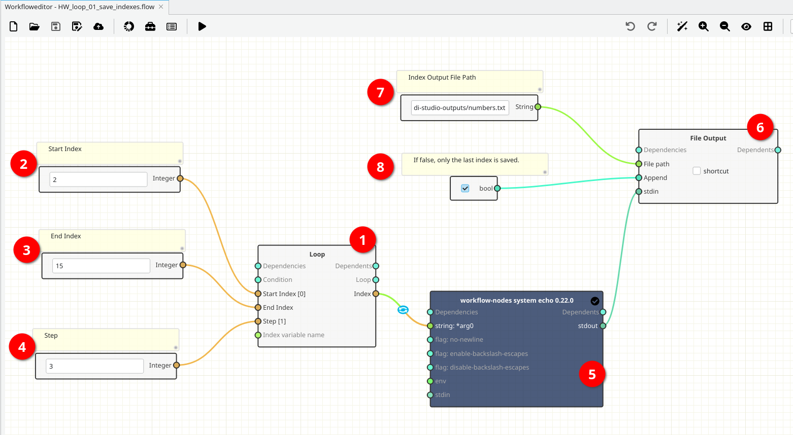This screenshot has height=435, width=793.
Task: Click the echo node stdin input port
Action: (x=430, y=394)
